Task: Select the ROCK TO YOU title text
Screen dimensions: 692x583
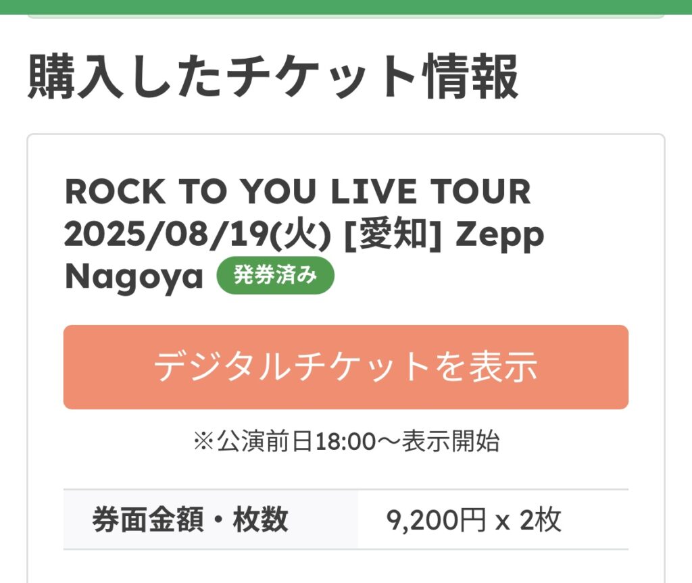Action: coord(191,193)
